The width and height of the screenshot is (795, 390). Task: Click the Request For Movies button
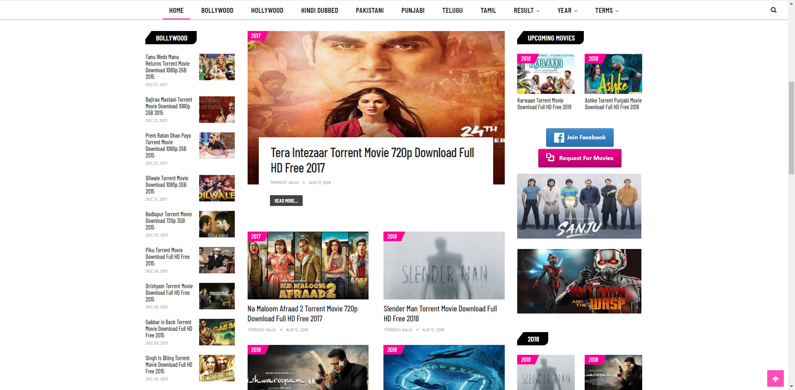pos(579,158)
